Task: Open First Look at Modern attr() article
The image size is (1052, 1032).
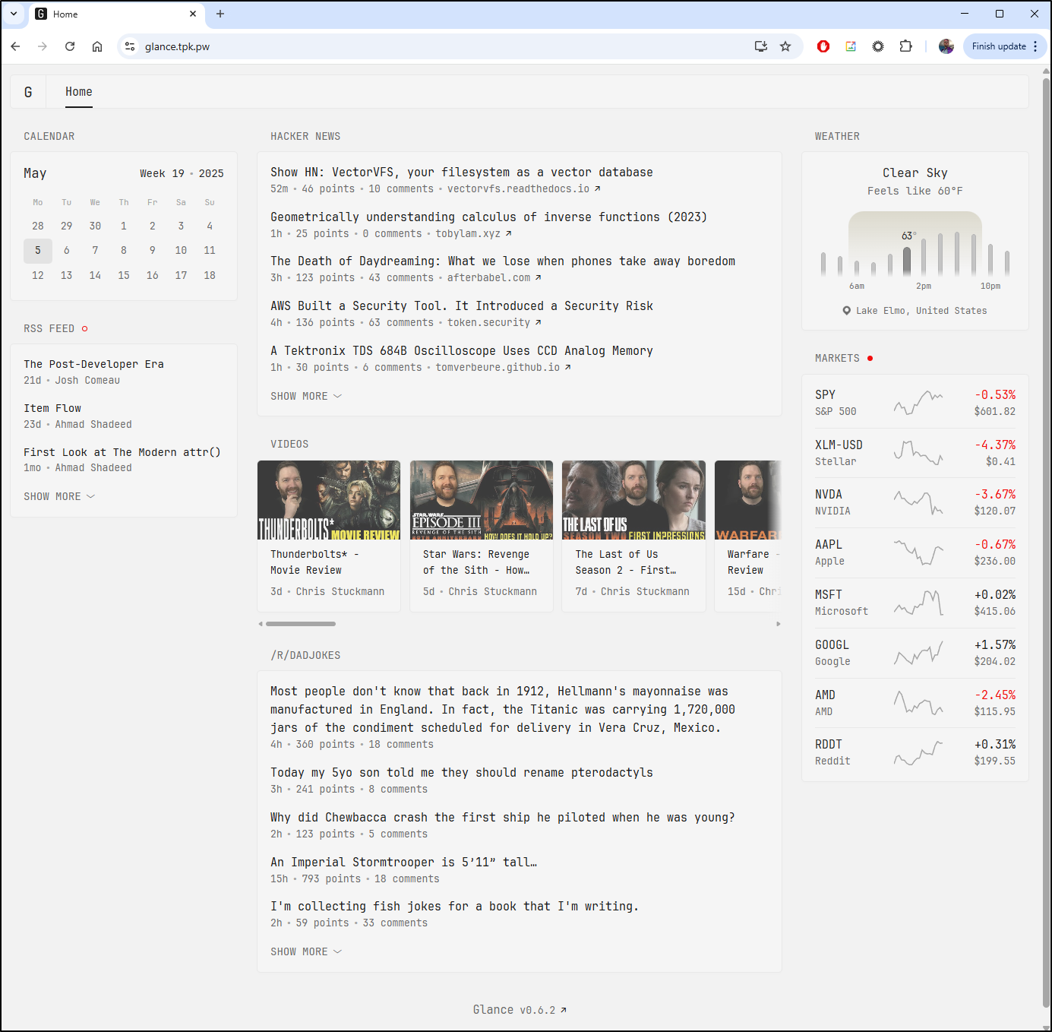Action: pos(122,452)
